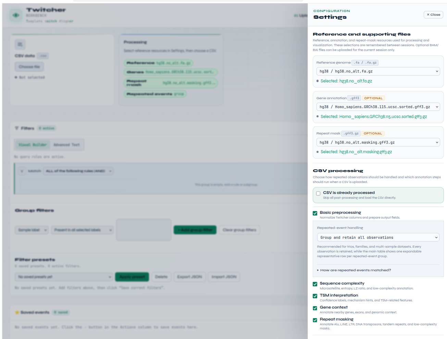Viewport: 447px width, 339px height.
Task: Click the Delete preset button
Action: 161,277
